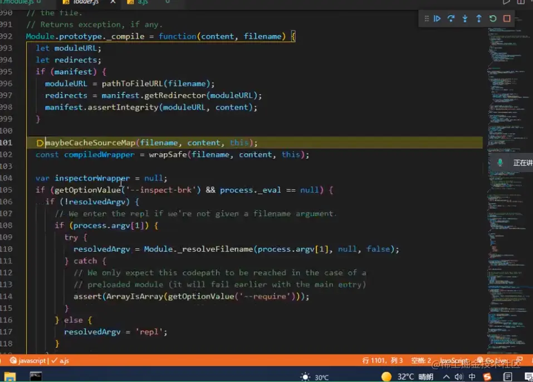533x382 pixels.
Task: Grab the debug toolbar drag handle
Action: (x=426, y=18)
